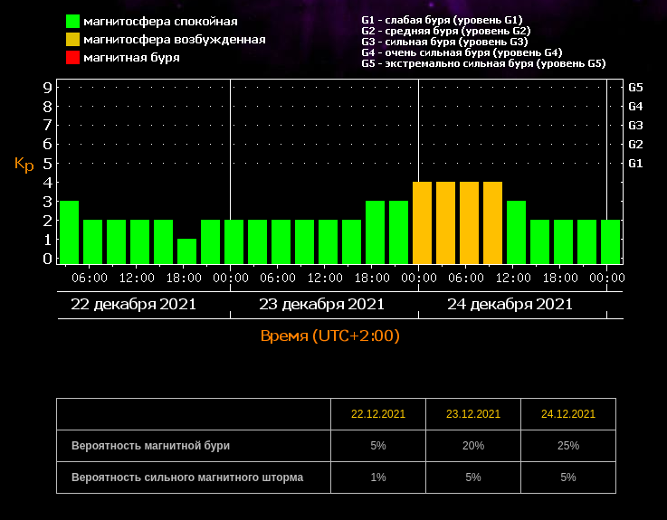Select the 'магнитосфера возбужденная' legend text
This screenshot has width=667, height=520.
[x=175, y=40]
